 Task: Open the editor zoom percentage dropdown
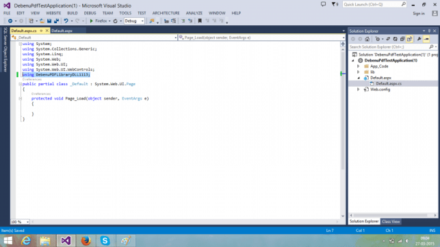[x=20, y=222]
